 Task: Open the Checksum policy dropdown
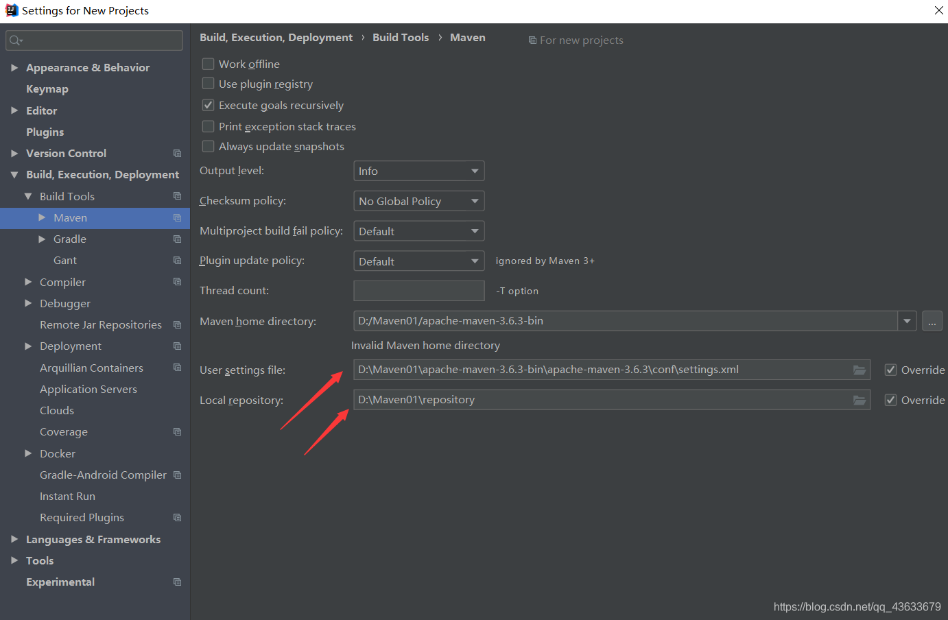(x=418, y=201)
